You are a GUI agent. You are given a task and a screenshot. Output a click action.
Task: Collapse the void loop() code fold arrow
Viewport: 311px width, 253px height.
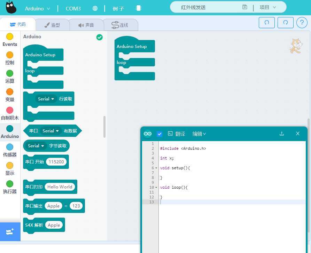(x=156, y=187)
